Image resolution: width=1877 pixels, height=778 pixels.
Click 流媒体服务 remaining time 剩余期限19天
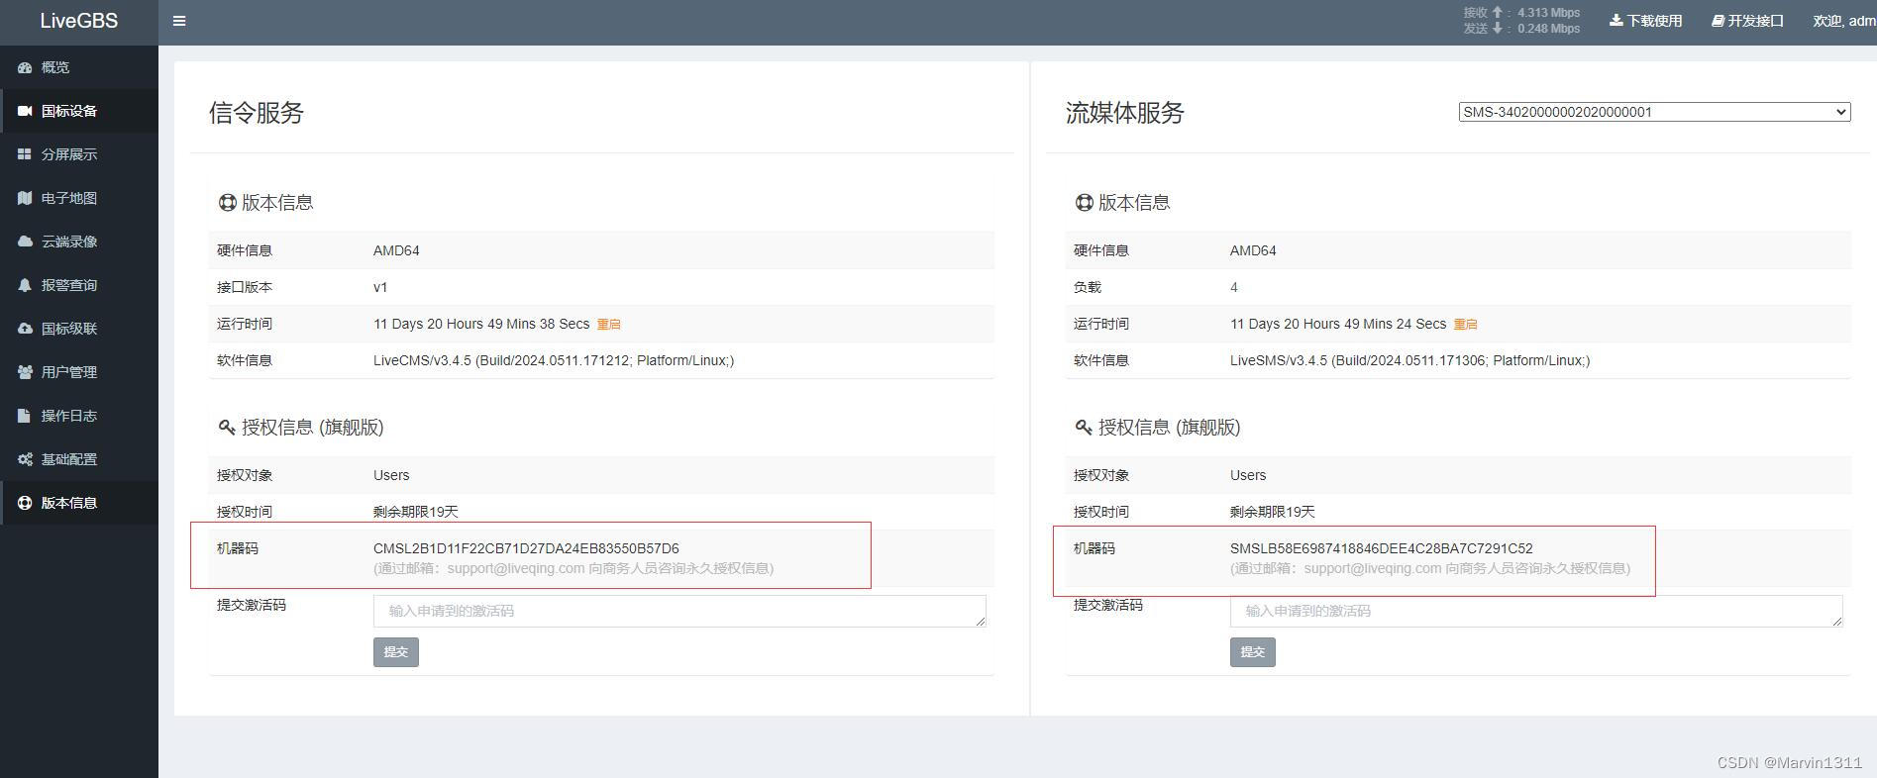[x=1273, y=512]
